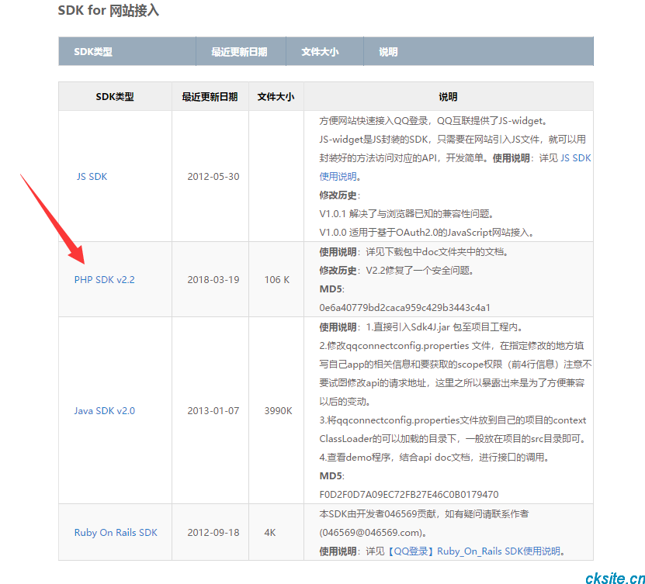
Task: Open the Java SDK v2.0 link
Action: coord(105,411)
